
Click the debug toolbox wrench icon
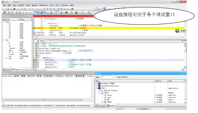pos(82,12)
